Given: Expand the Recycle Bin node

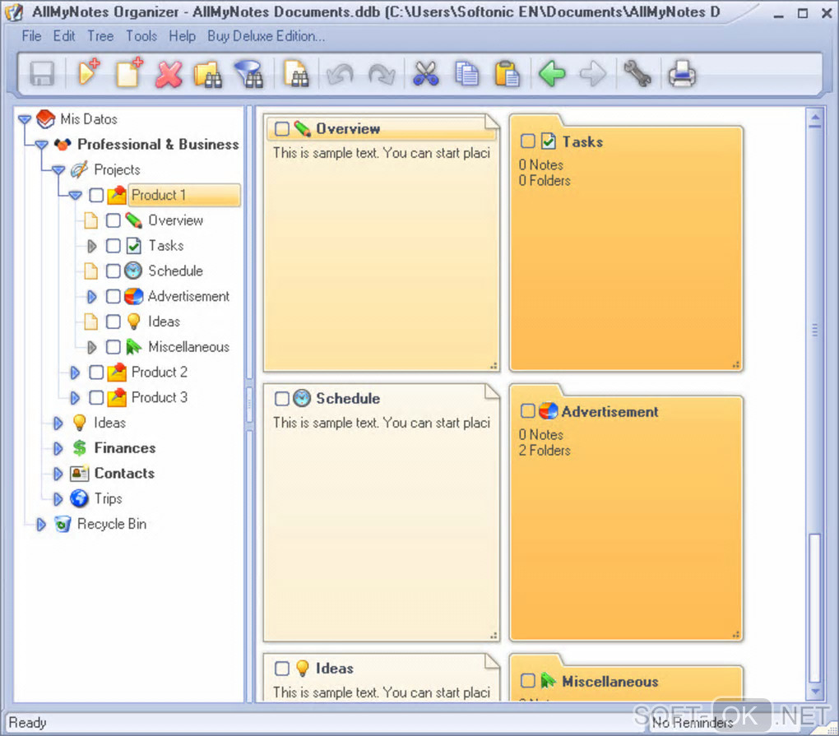Looking at the screenshot, I should (x=40, y=524).
